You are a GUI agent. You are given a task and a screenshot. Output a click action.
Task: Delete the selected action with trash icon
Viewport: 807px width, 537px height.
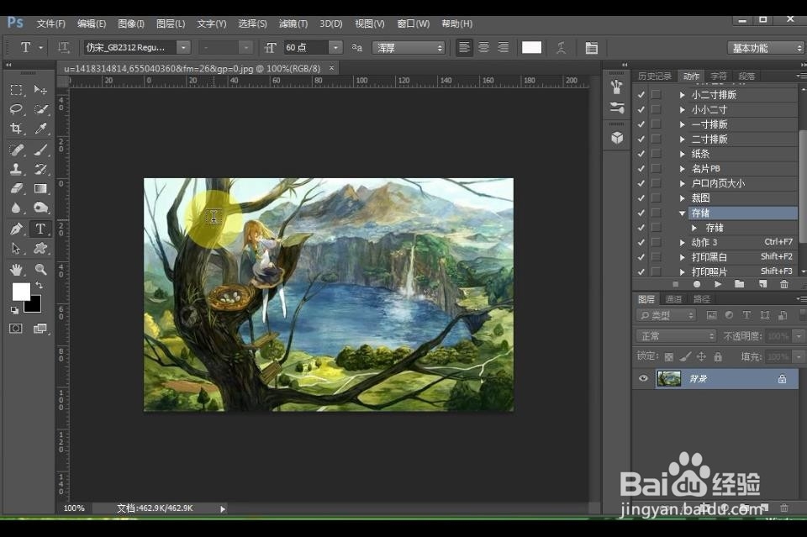[x=783, y=284]
